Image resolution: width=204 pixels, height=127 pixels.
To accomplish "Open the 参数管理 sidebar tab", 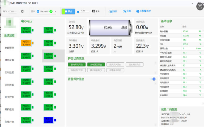I will point(9,48).
